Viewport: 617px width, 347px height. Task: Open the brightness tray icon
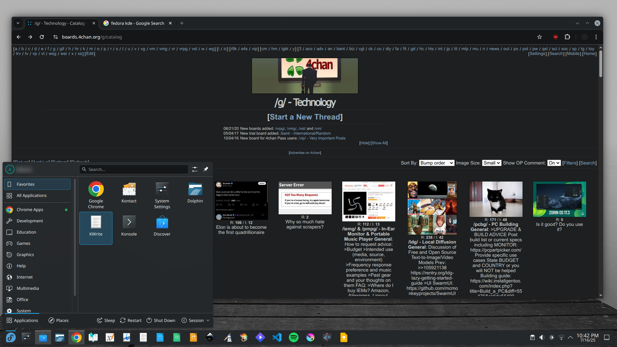tap(552, 337)
